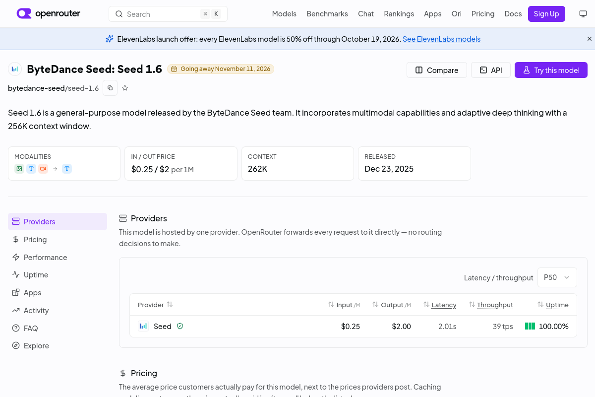Screen dimensions: 595x397
Task: Toggle the display theme monitor icon
Action: click(x=583, y=14)
